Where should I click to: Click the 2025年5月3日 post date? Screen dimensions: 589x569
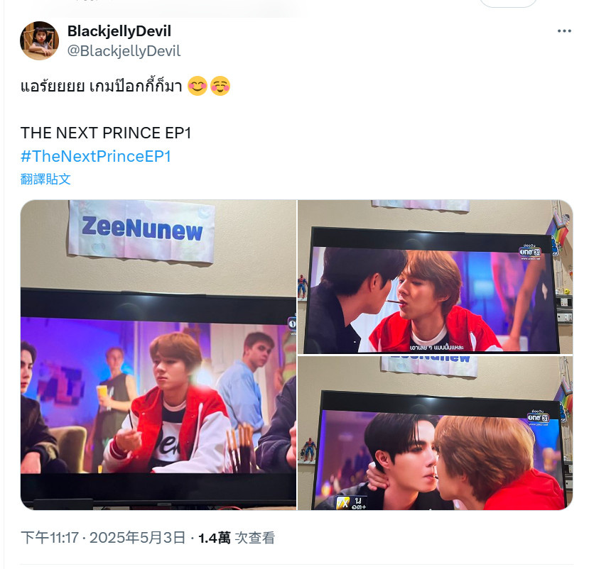click(x=138, y=538)
